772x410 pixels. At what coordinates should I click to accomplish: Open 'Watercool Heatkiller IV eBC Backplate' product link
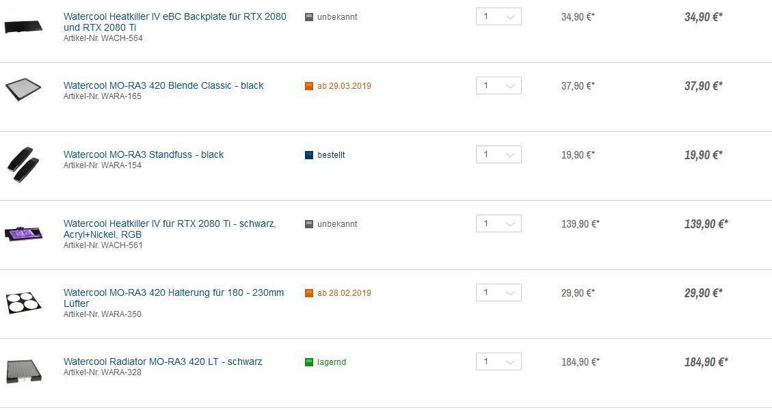(x=175, y=22)
